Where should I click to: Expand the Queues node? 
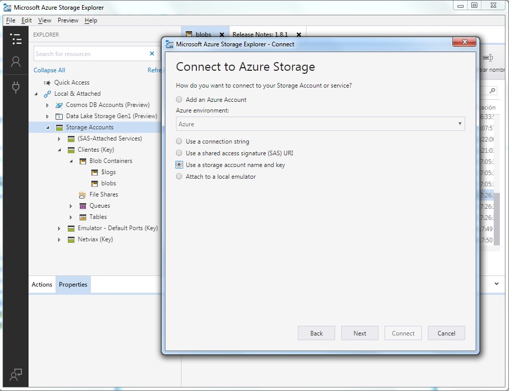71,206
